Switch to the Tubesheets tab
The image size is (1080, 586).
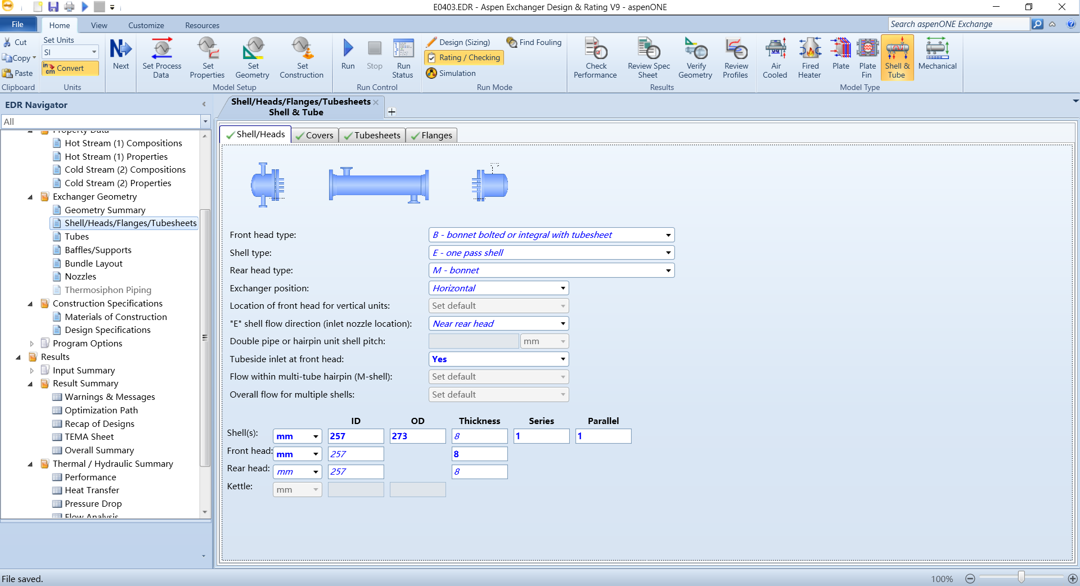coord(372,136)
